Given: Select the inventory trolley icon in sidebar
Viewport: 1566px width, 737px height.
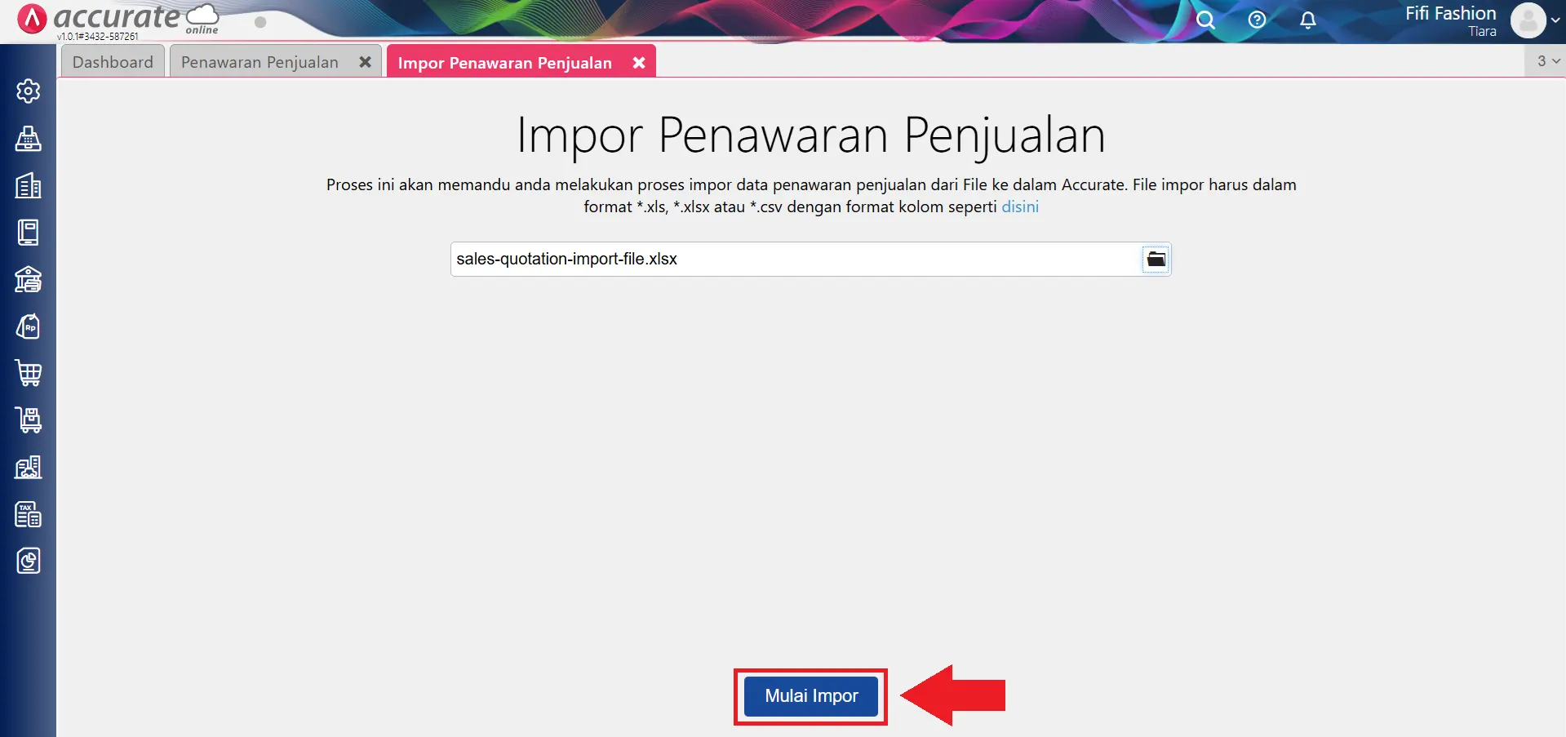Looking at the screenshot, I should point(29,420).
